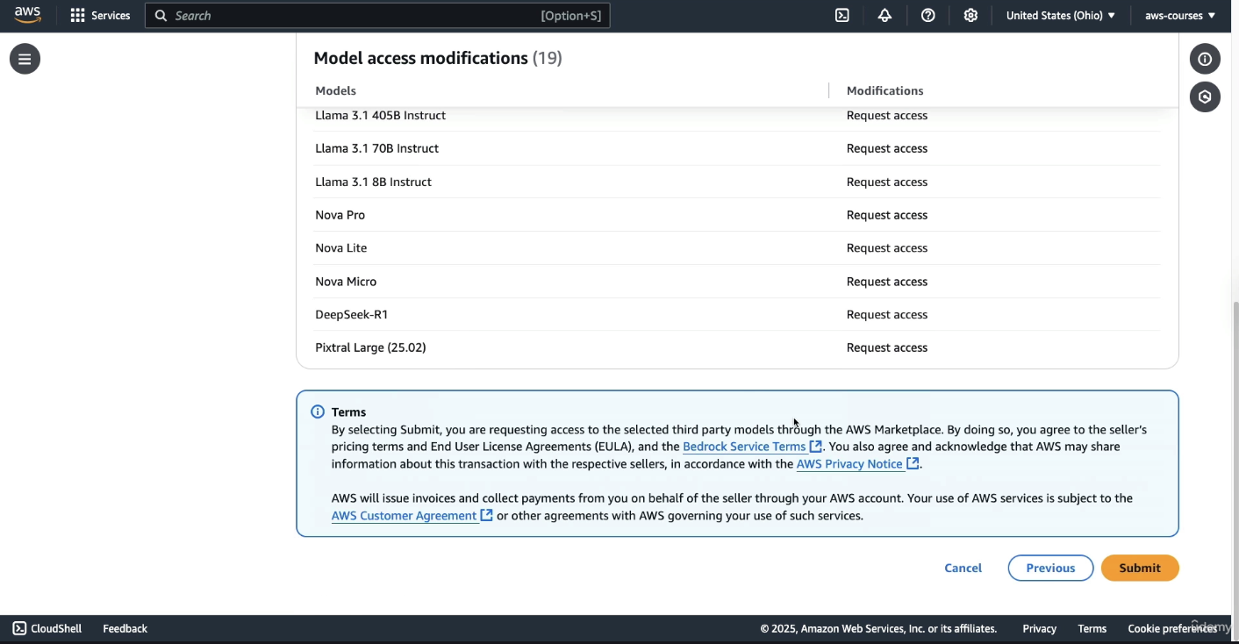This screenshot has height=644, width=1239.
Task: Open the Privacy footer link
Action: pyautogui.click(x=1039, y=628)
